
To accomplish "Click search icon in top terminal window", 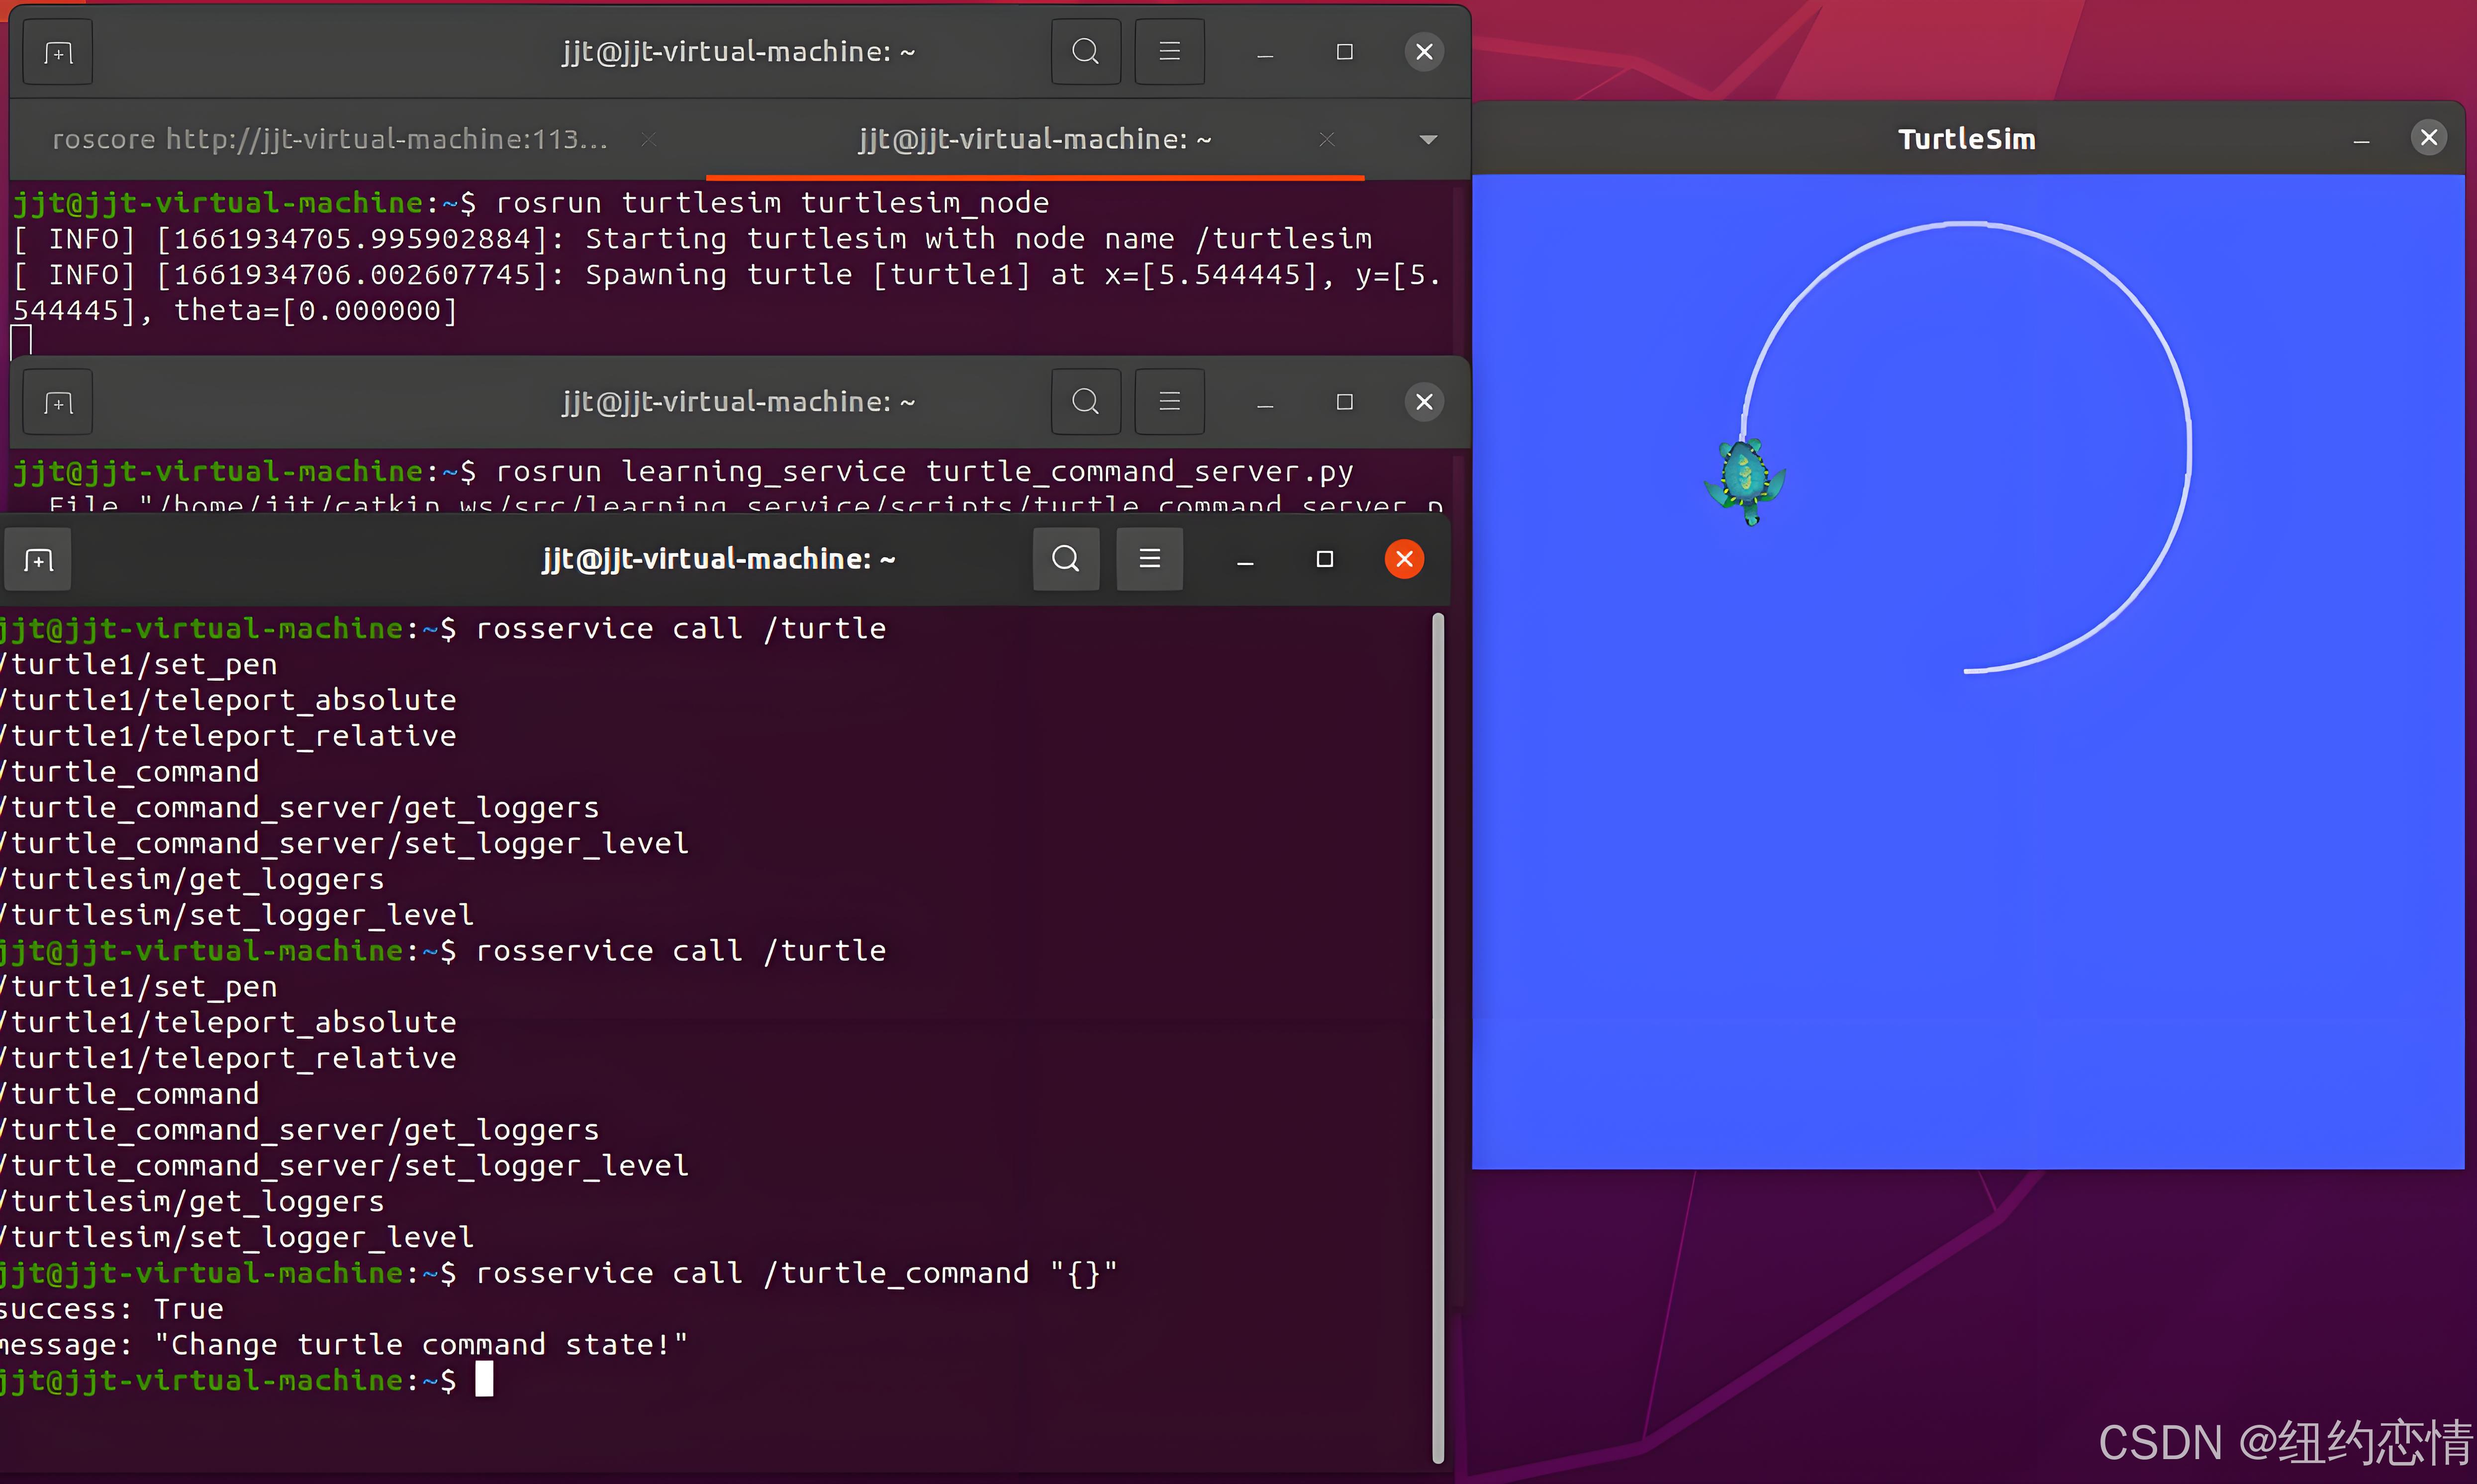I will pos(1085,52).
